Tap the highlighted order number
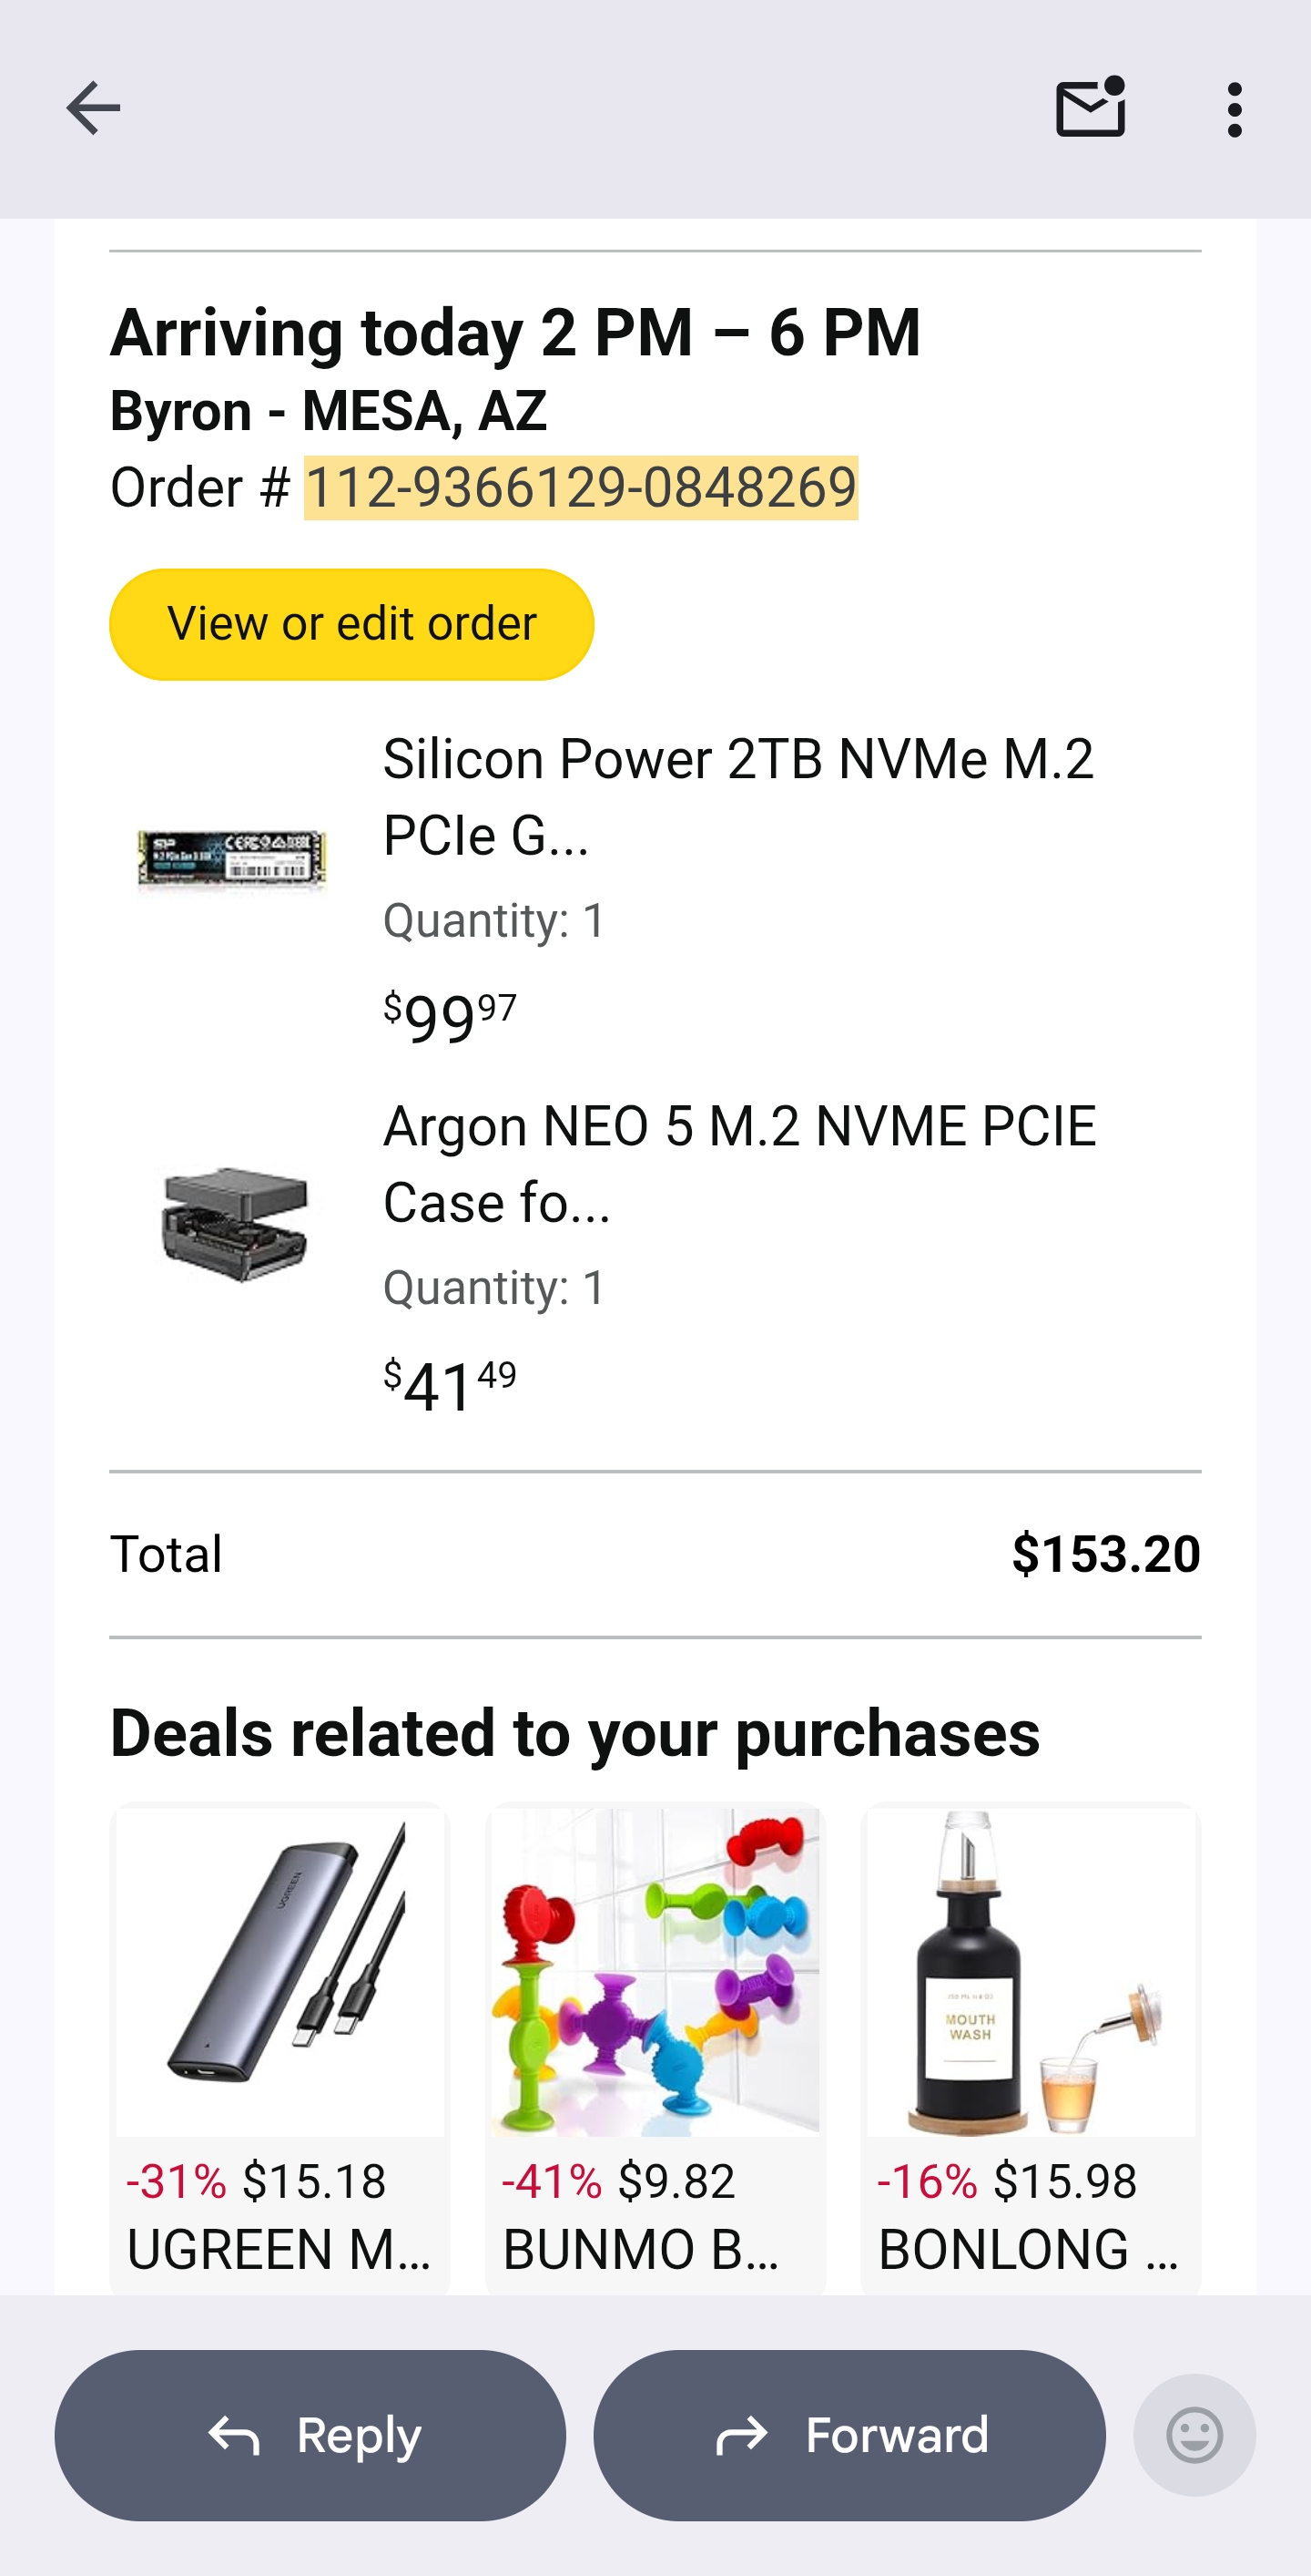 (x=581, y=488)
